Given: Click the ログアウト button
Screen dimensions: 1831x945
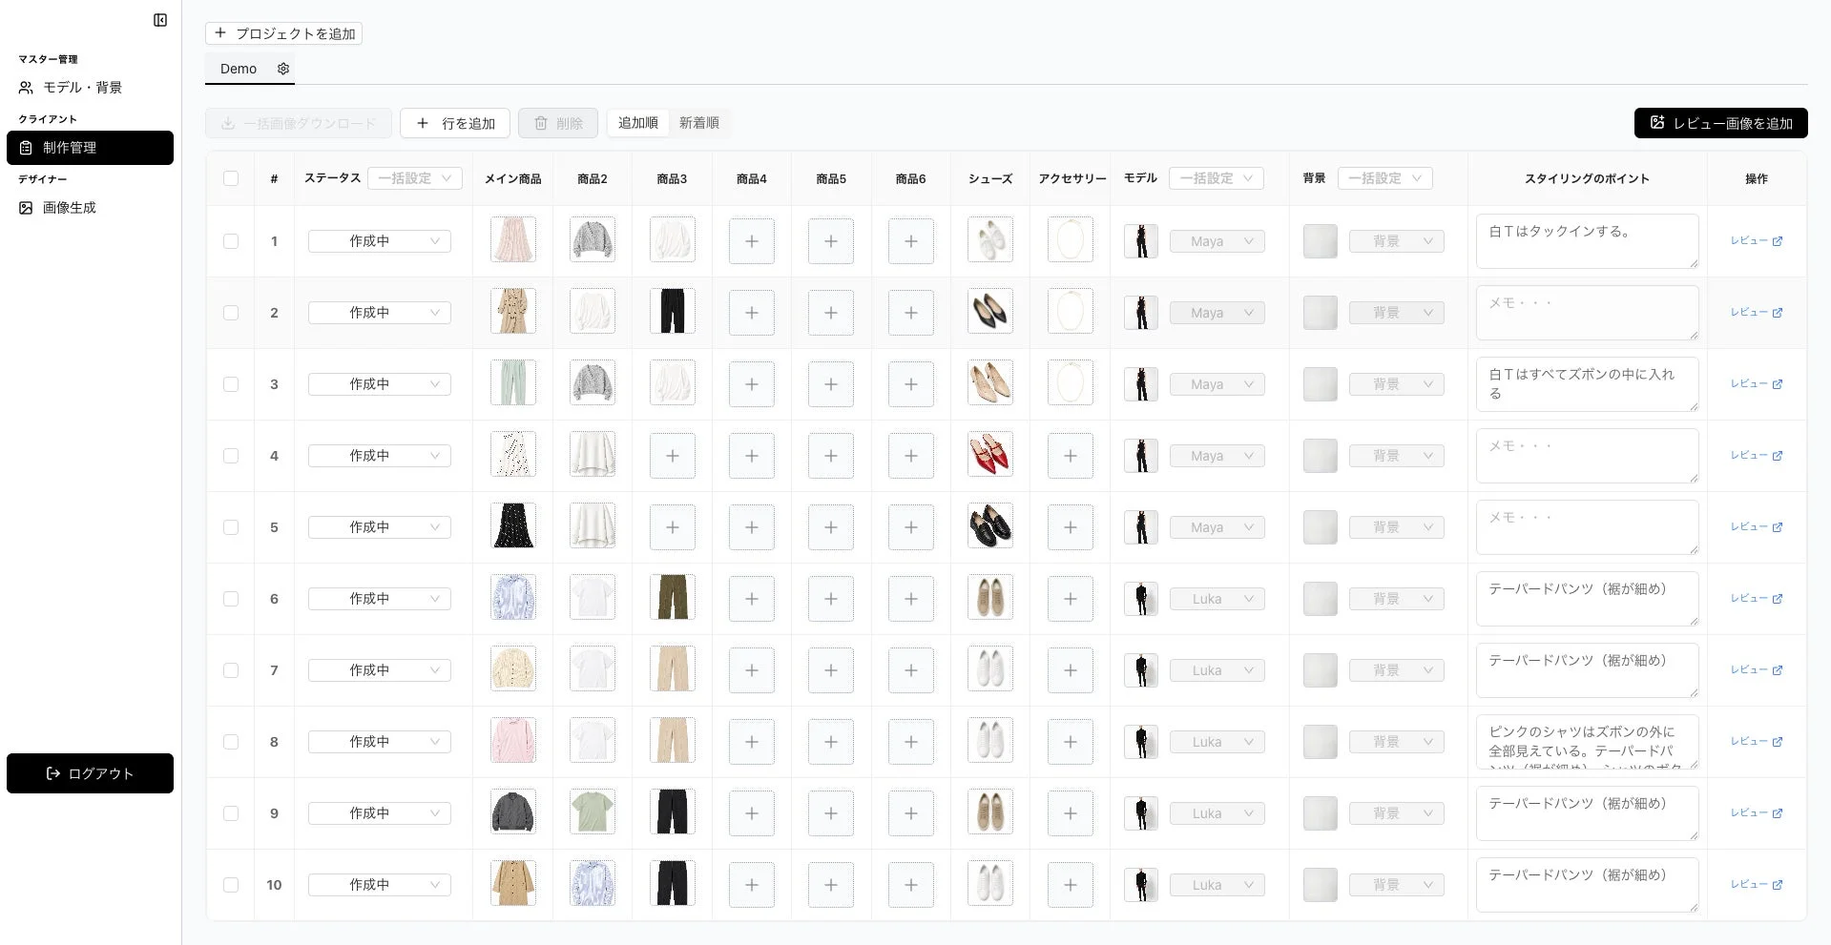Looking at the screenshot, I should pos(90,773).
